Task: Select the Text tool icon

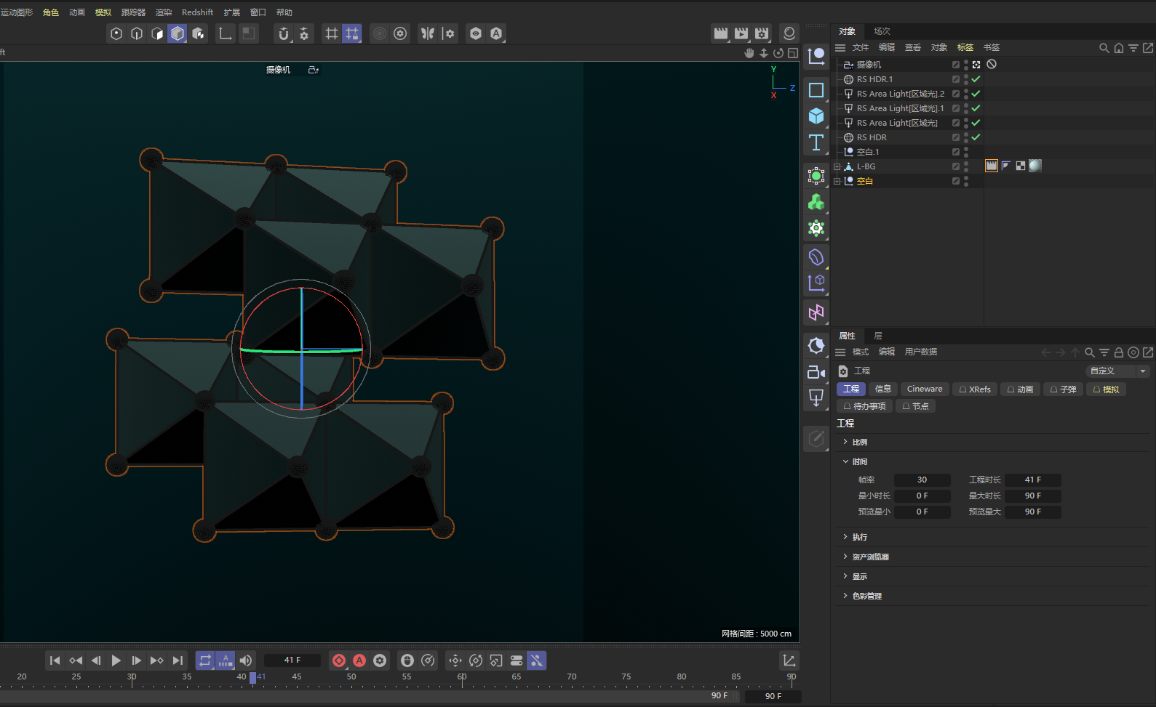Action: click(816, 142)
